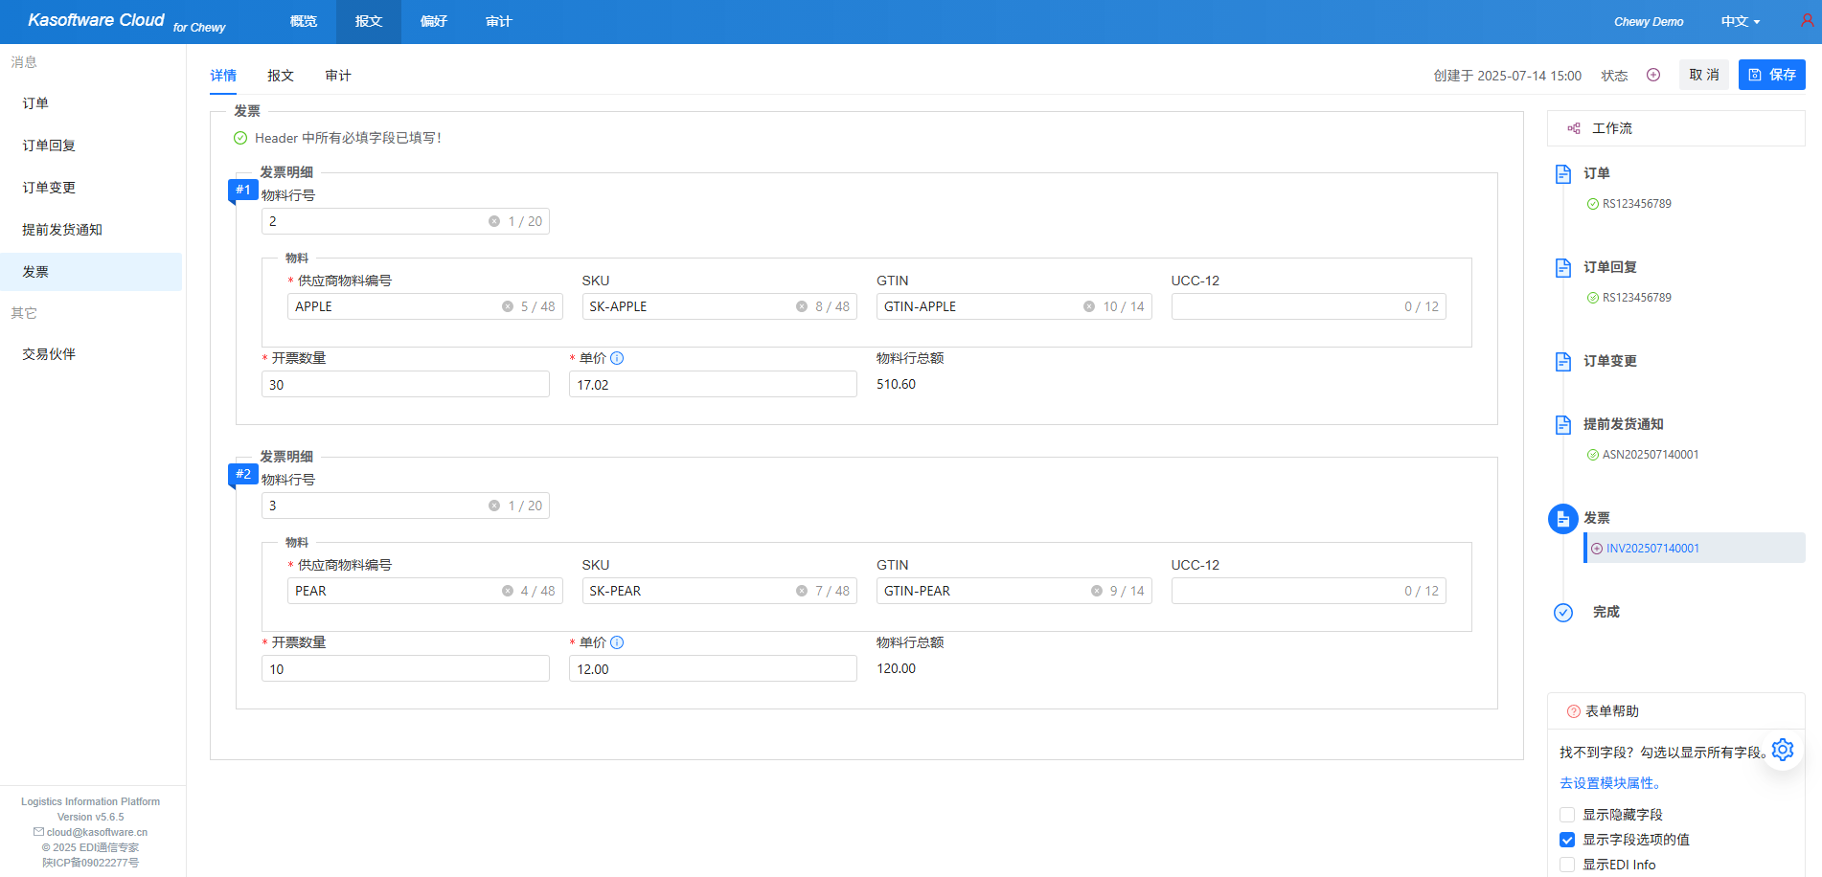Uncheck 显示字段选项的值 checkbox

coord(1567,840)
